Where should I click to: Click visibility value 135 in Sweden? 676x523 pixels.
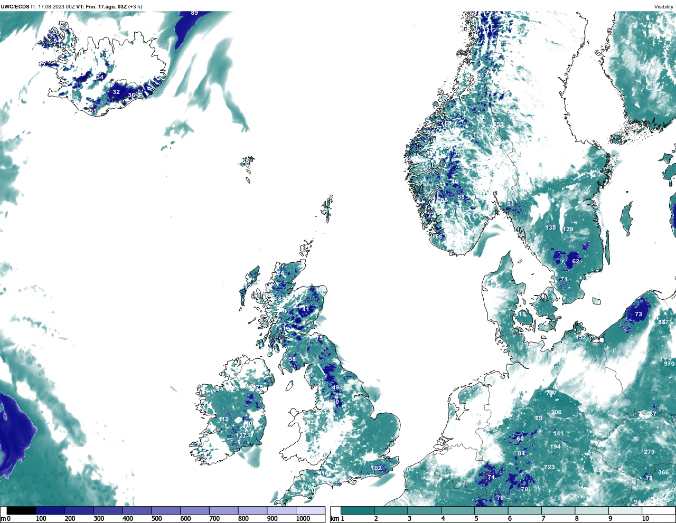point(551,227)
